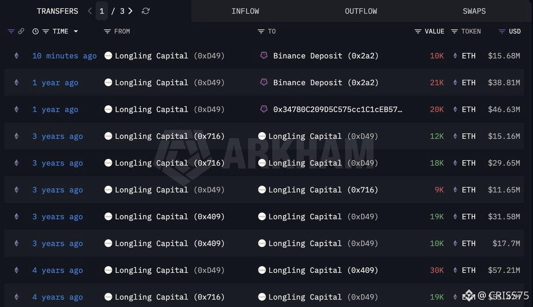Open recipient Longling Capital (0x409) in 30K row

click(x=323, y=270)
